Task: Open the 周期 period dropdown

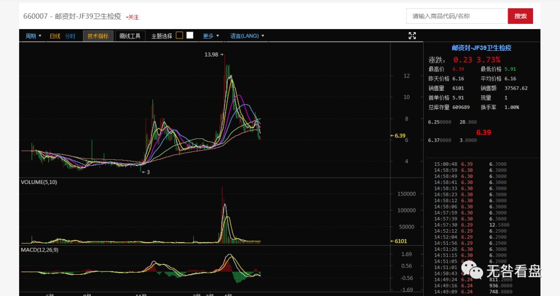Action: [33, 36]
